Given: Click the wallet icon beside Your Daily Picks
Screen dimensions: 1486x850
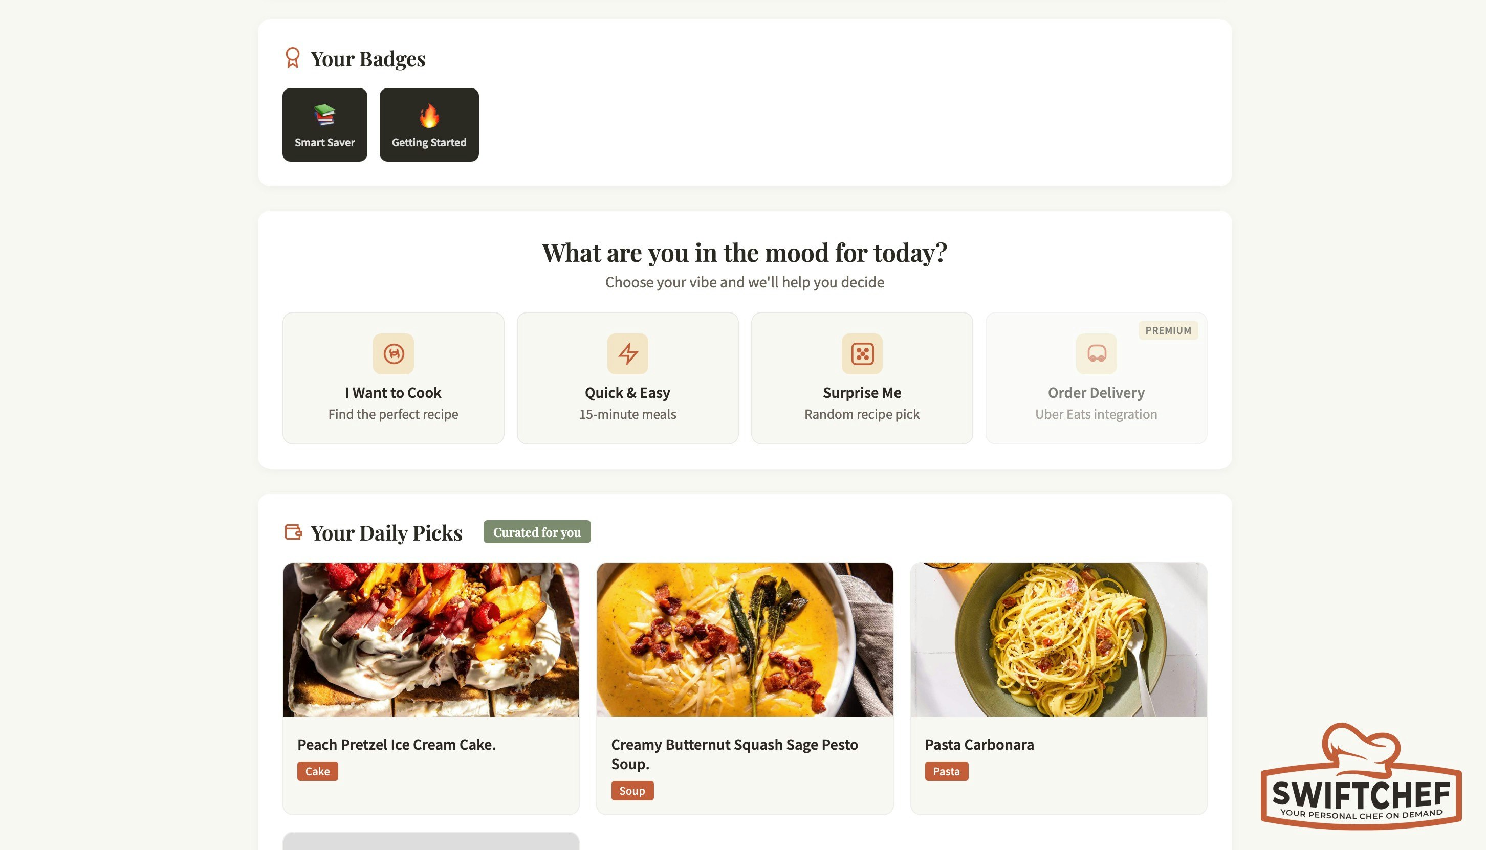Looking at the screenshot, I should [x=293, y=532].
